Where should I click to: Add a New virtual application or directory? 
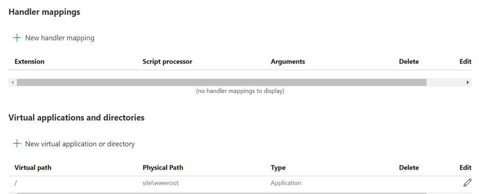pos(80,144)
